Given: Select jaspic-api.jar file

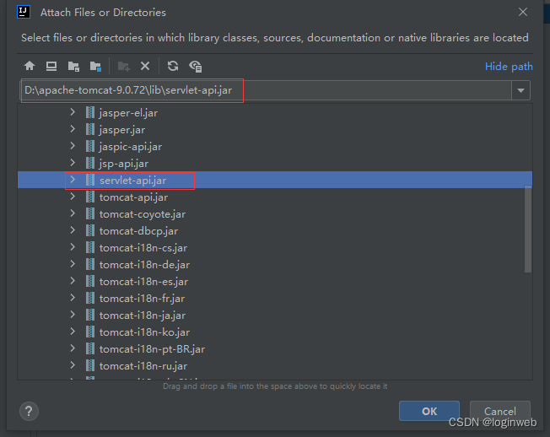Looking at the screenshot, I should tap(131, 147).
